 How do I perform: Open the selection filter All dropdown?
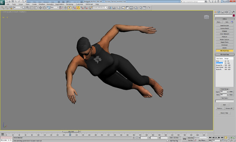click(x=18, y=7)
